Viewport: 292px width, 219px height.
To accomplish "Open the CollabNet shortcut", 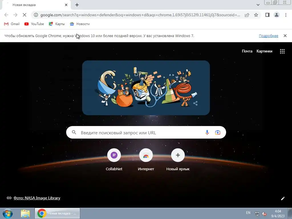I will (x=114, y=160).
